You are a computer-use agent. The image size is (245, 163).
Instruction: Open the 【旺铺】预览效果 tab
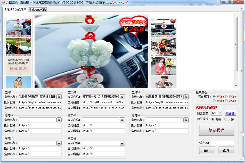coord(15,10)
